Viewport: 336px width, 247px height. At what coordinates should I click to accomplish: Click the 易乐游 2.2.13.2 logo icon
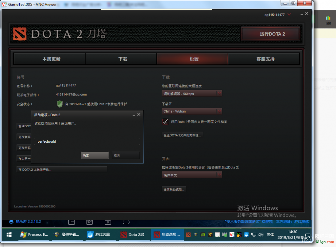point(11,221)
